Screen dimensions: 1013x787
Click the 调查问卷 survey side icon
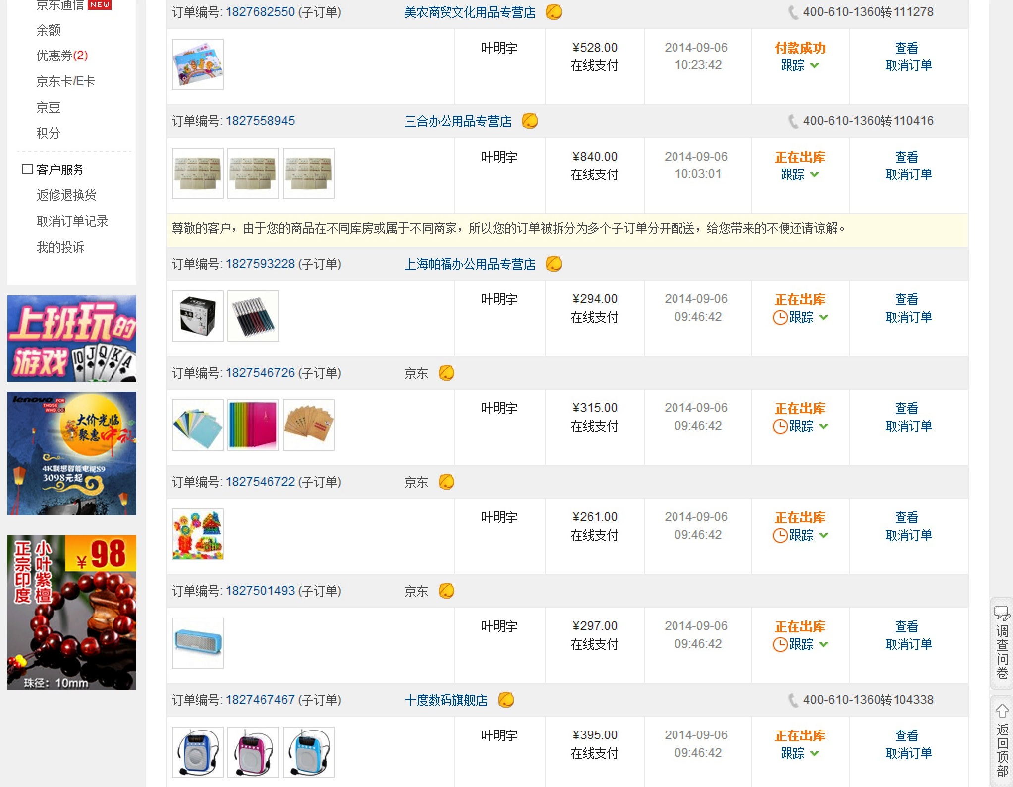pos(1002,643)
